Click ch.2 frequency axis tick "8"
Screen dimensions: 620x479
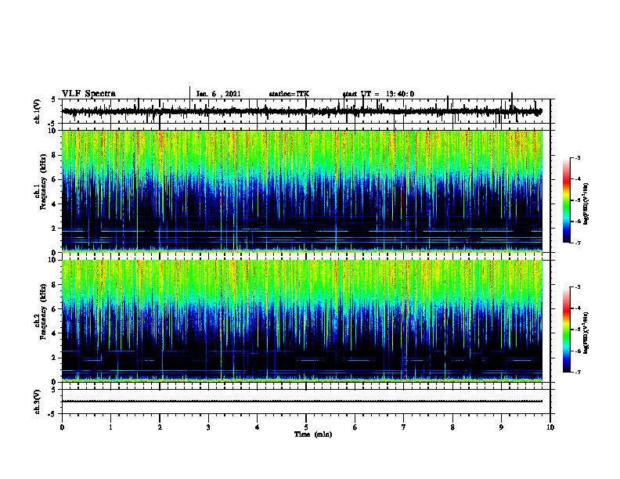click(x=55, y=285)
